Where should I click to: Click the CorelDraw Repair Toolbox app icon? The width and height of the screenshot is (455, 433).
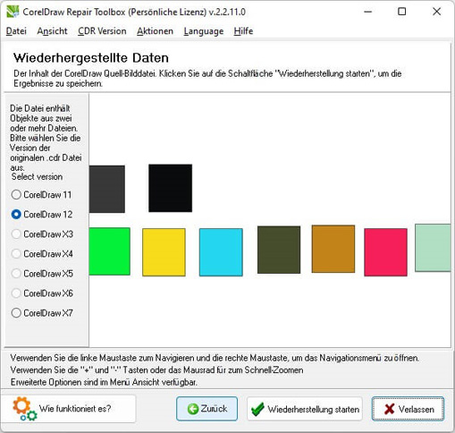[13, 12]
